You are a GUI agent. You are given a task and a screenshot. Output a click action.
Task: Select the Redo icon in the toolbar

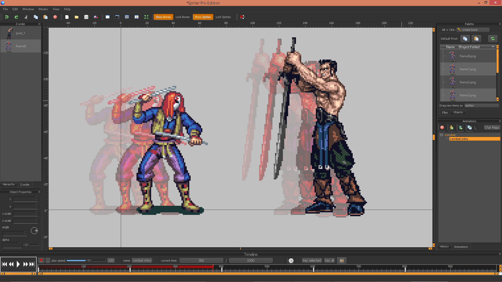click(x=16, y=17)
